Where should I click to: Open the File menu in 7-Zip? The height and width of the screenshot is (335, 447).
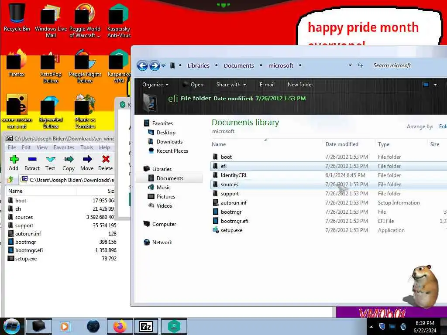[12, 147]
